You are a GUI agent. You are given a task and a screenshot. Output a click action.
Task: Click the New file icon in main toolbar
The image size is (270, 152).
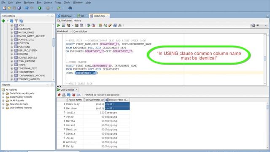(x=5, y=8)
